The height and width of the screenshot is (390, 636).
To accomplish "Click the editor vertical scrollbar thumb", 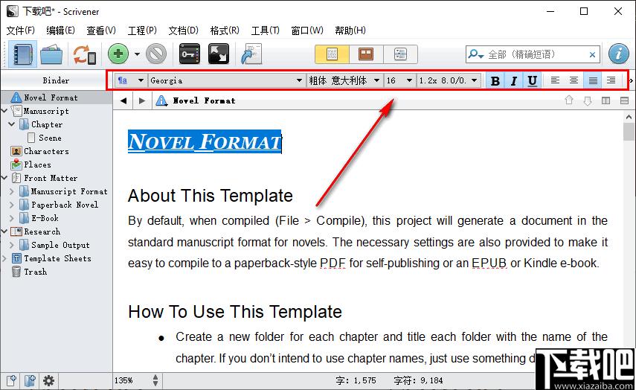I will click(629, 132).
